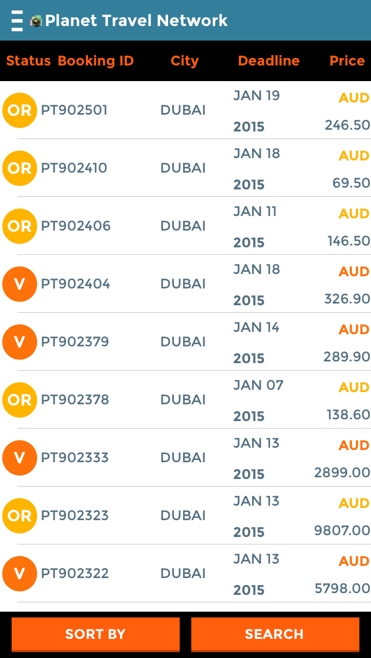
Task: Tap the Planet Travel Network logo icon
Action: click(37, 21)
